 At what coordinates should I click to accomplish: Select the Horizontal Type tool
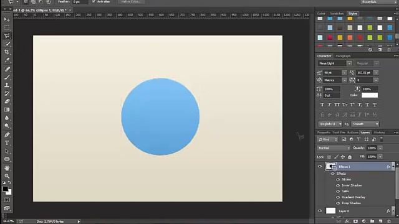[x=7, y=142]
